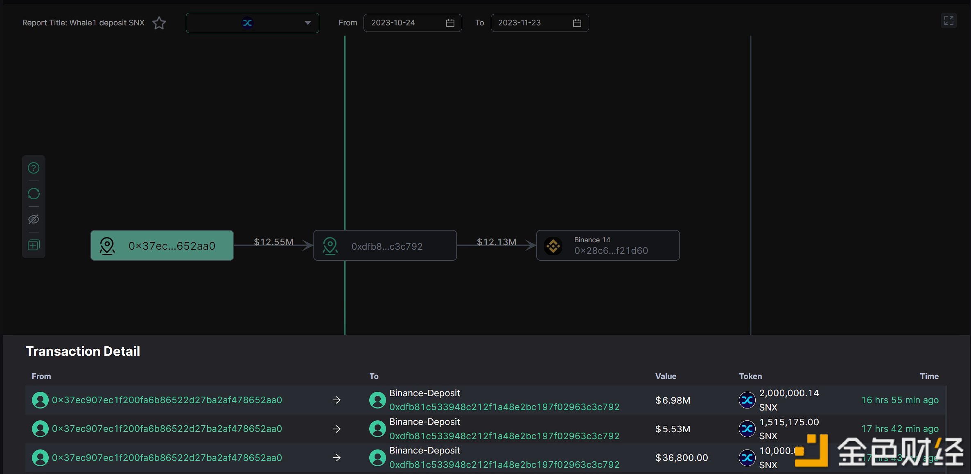The image size is (971, 474).
Task: Click the Binance logo icon on Binance 14 node
Action: coord(553,246)
